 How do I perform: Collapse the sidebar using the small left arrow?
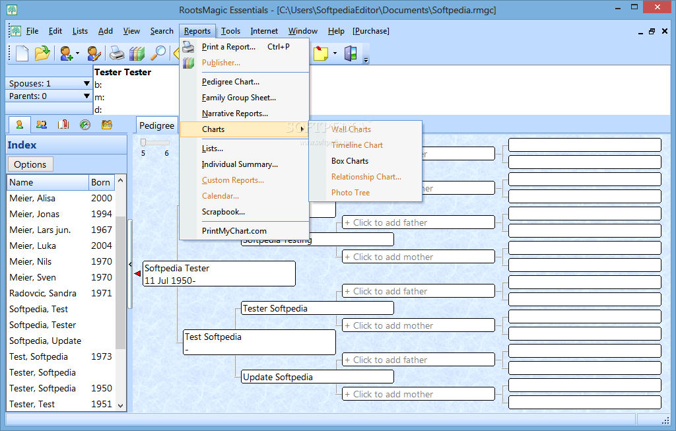click(x=130, y=265)
